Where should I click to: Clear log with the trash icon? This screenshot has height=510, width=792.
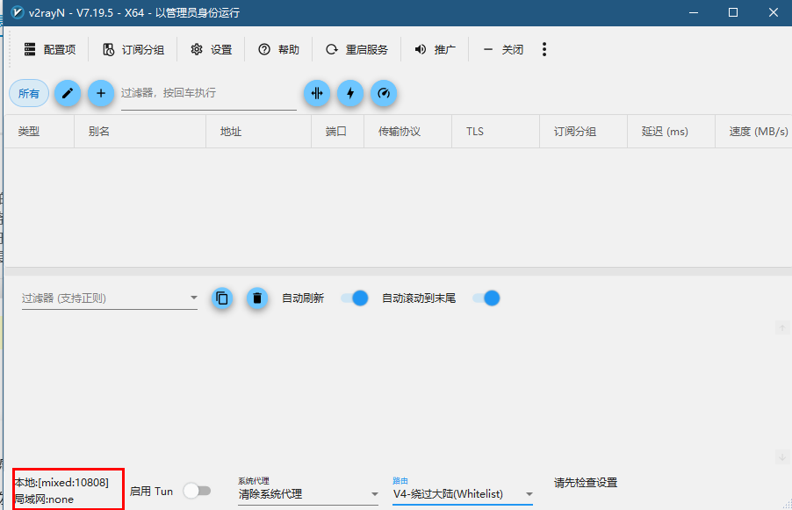256,298
